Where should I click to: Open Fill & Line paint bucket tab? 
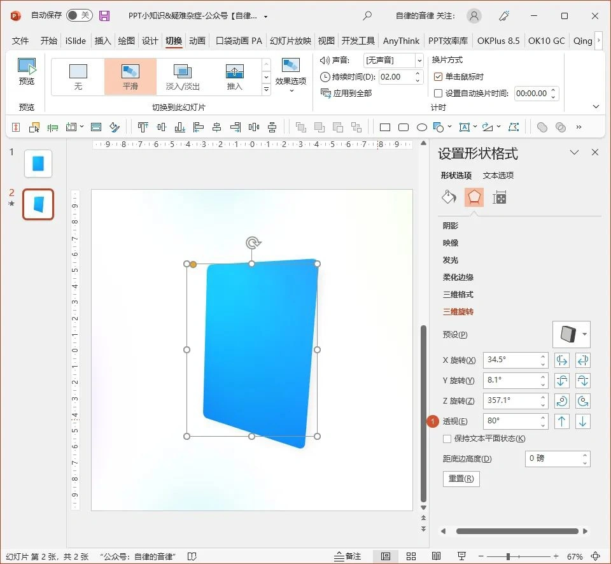pyautogui.click(x=449, y=197)
